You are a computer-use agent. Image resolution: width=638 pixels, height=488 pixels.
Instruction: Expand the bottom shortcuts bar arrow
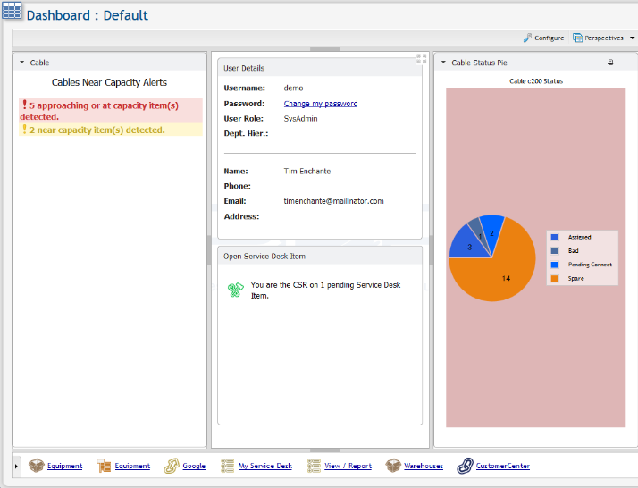point(17,466)
